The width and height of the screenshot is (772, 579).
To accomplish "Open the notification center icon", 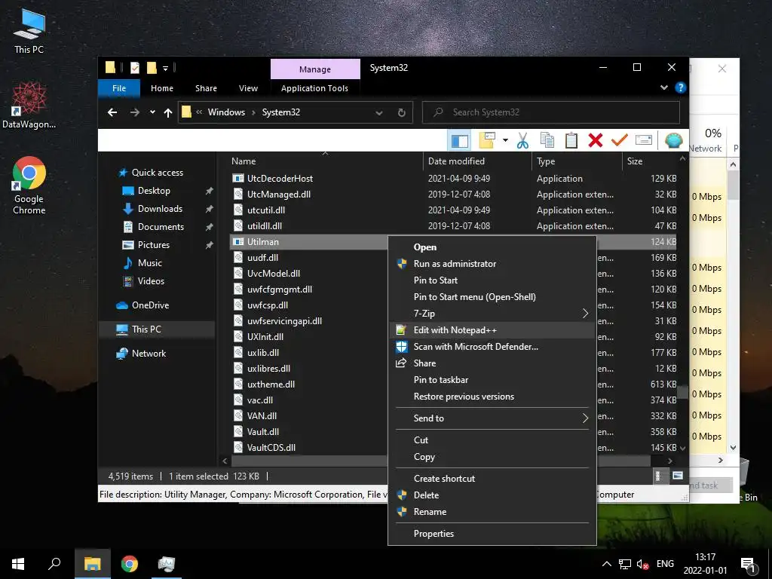I will (748, 564).
